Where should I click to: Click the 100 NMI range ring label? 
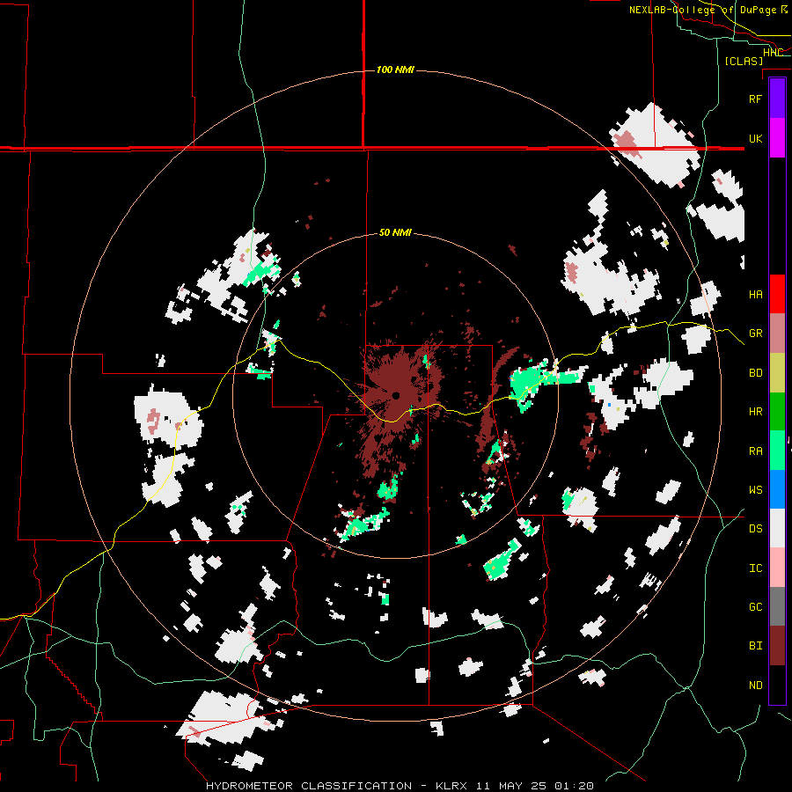[395, 70]
